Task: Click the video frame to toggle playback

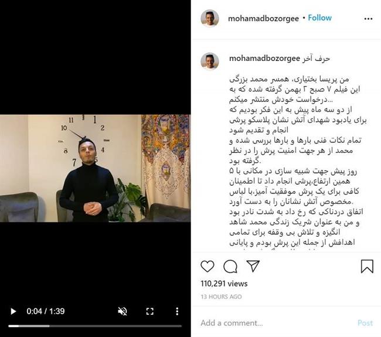Action: pos(95,168)
